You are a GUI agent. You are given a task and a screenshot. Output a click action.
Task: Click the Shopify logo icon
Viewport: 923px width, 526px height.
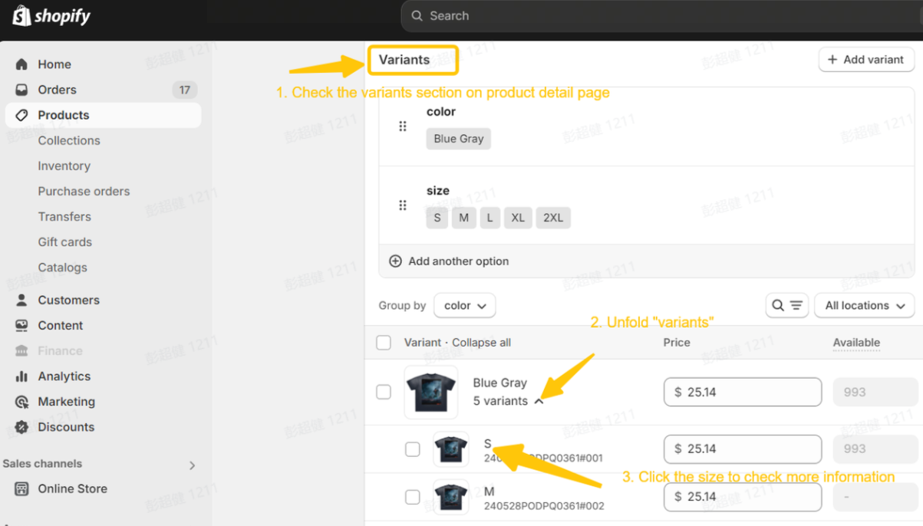pyautogui.click(x=21, y=15)
